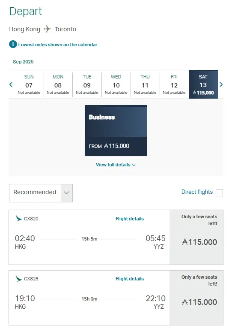Click Cathay Pacific logo on CX826 flight
This screenshot has width=235, height=334.
pos(19,278)
